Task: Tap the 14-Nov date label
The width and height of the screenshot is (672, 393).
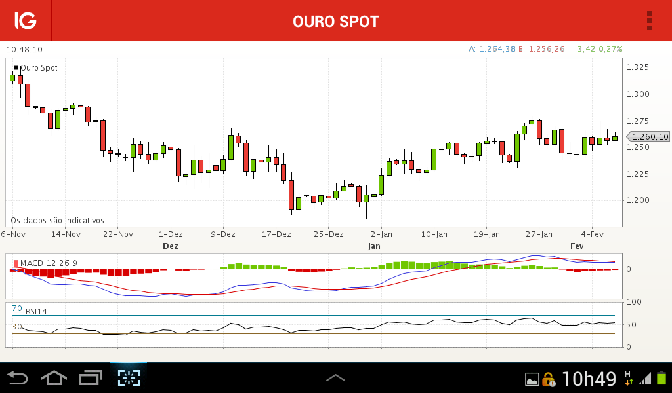Action: coord(66,234)
